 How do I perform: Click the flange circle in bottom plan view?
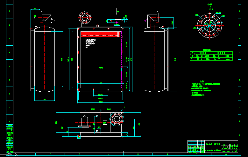click(117, 120)
